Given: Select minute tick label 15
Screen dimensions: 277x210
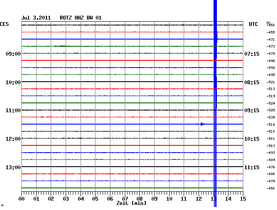Looking at the screenshot, I should [x=243, y=199].
